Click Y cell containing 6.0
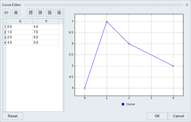191x122 pixels. click(x=46, y=37)
